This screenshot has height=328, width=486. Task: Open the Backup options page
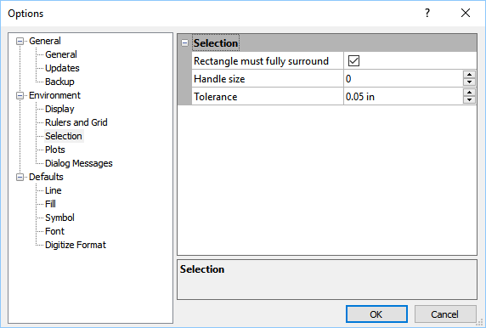pyautogui.click(x=59, y=82)
